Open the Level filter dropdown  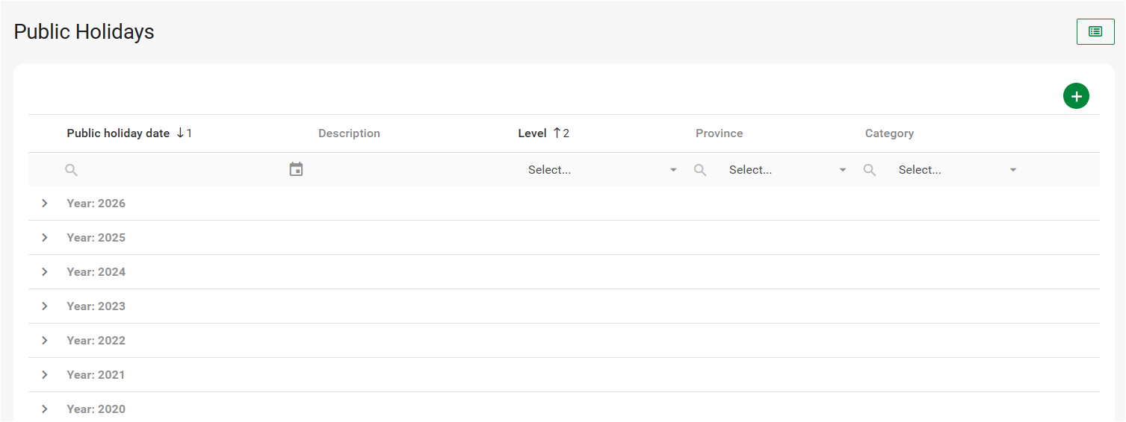[x=602, y=170]
